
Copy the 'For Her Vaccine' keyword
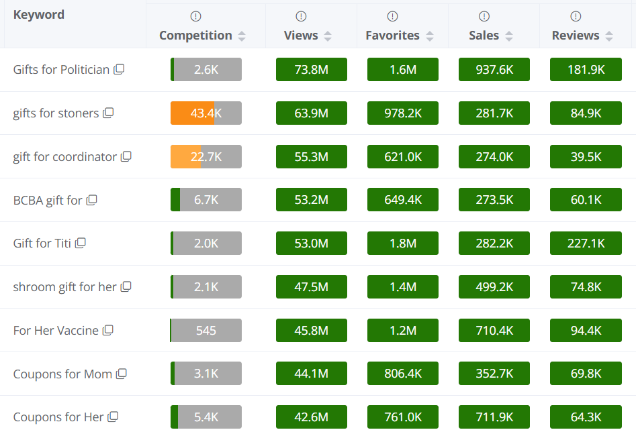click(x=108, y=330)
